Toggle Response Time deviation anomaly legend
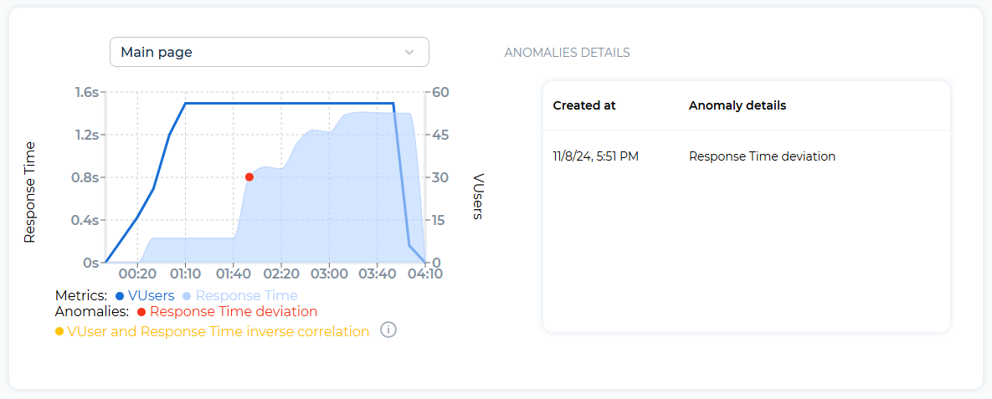This screenshot has width=992, height=399. coord(227,312)
